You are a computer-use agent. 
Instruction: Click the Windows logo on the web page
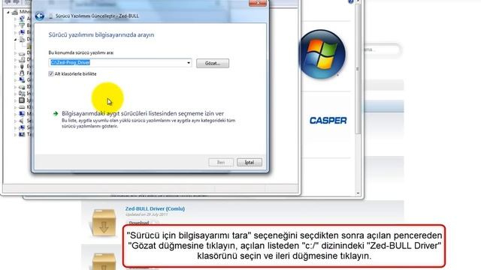coord(322,54)
